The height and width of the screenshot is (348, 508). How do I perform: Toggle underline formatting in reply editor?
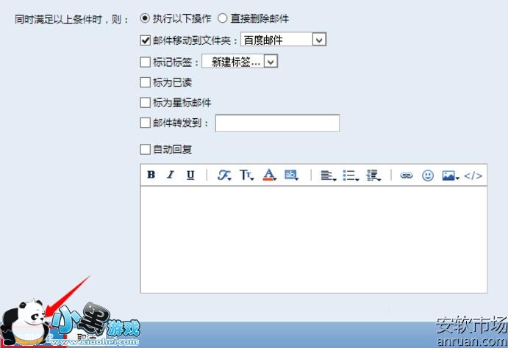[190, 175]
